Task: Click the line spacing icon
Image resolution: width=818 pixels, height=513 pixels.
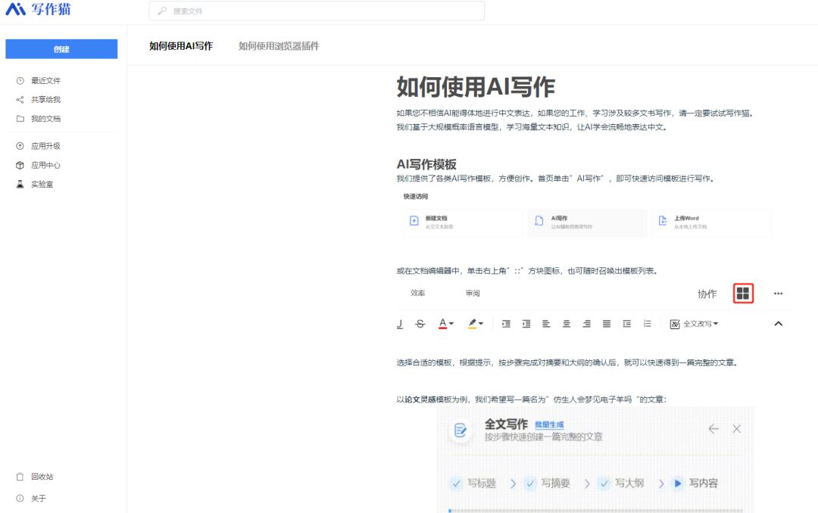Action: tap(626, 324)
